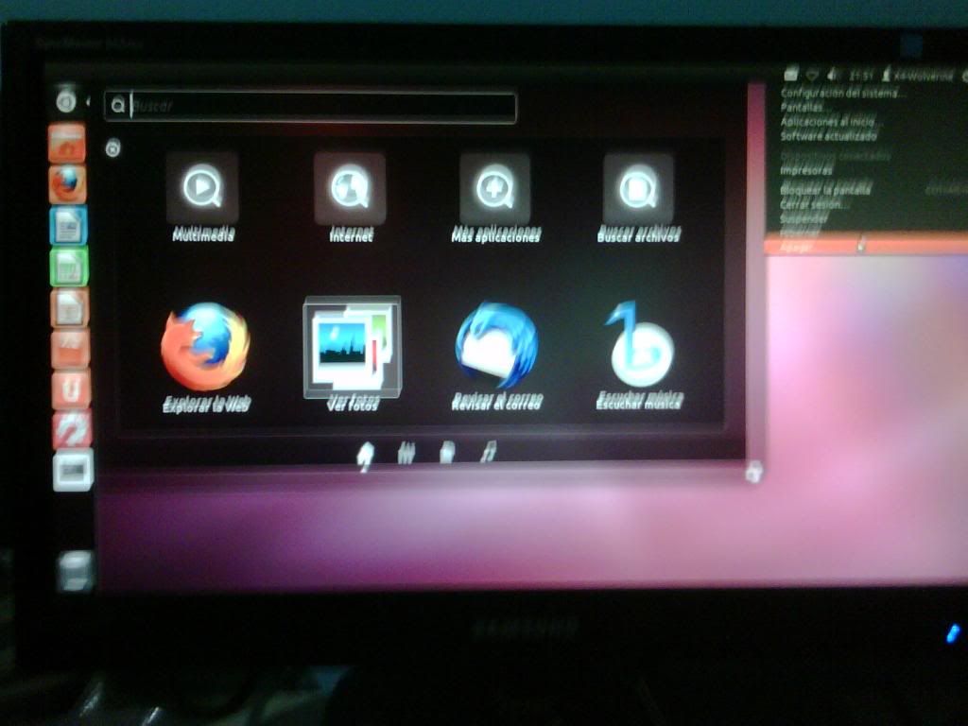
Task: Switch to the Music lens
Action: pyautogui.click(x=488, y=451)
